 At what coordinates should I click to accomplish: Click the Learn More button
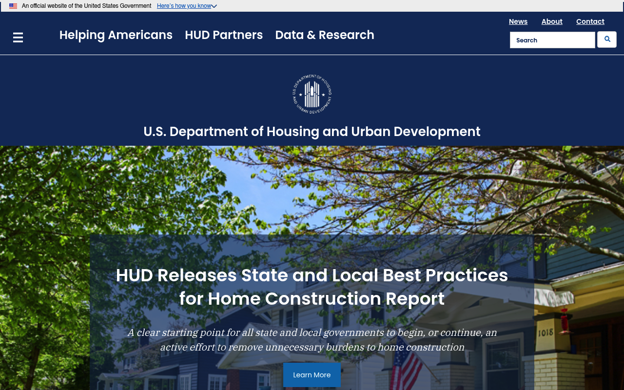click(312, 375)
